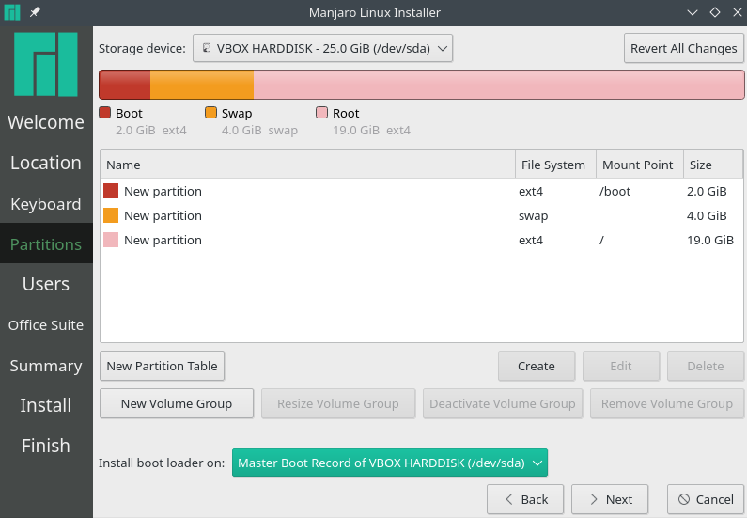The height and width of the screenshot is (518, 747).
Task: Click the hard disk icon in the storage device box
Action: pos(207,48)
